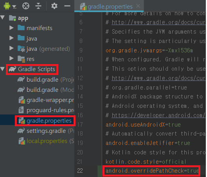This screenshot has height=177, width=207.
Task: Click the gradle.properties file icon in tree
Action: tap(22, 120)
